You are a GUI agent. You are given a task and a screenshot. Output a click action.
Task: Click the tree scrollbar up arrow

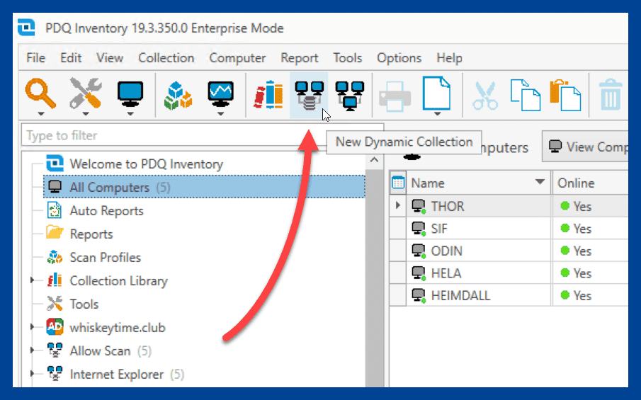[x=374, y=160]
